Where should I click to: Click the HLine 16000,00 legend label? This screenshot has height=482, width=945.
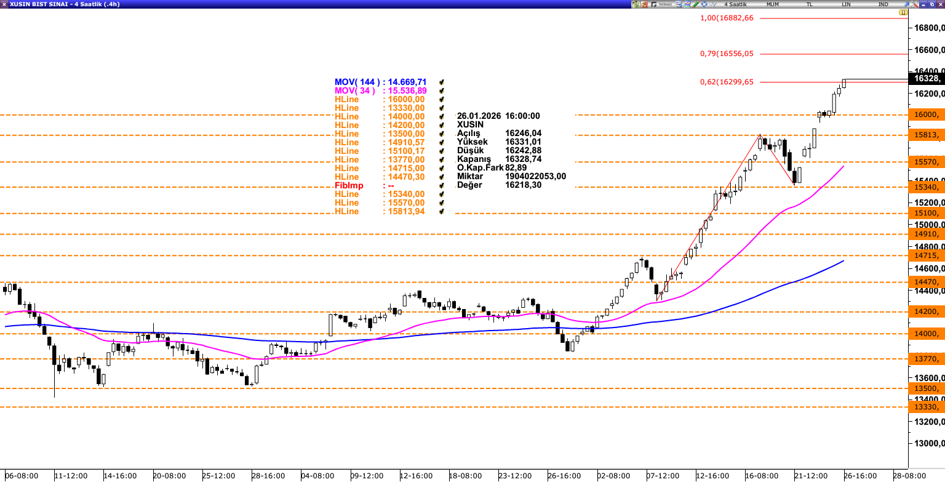[x=347, y=99]
